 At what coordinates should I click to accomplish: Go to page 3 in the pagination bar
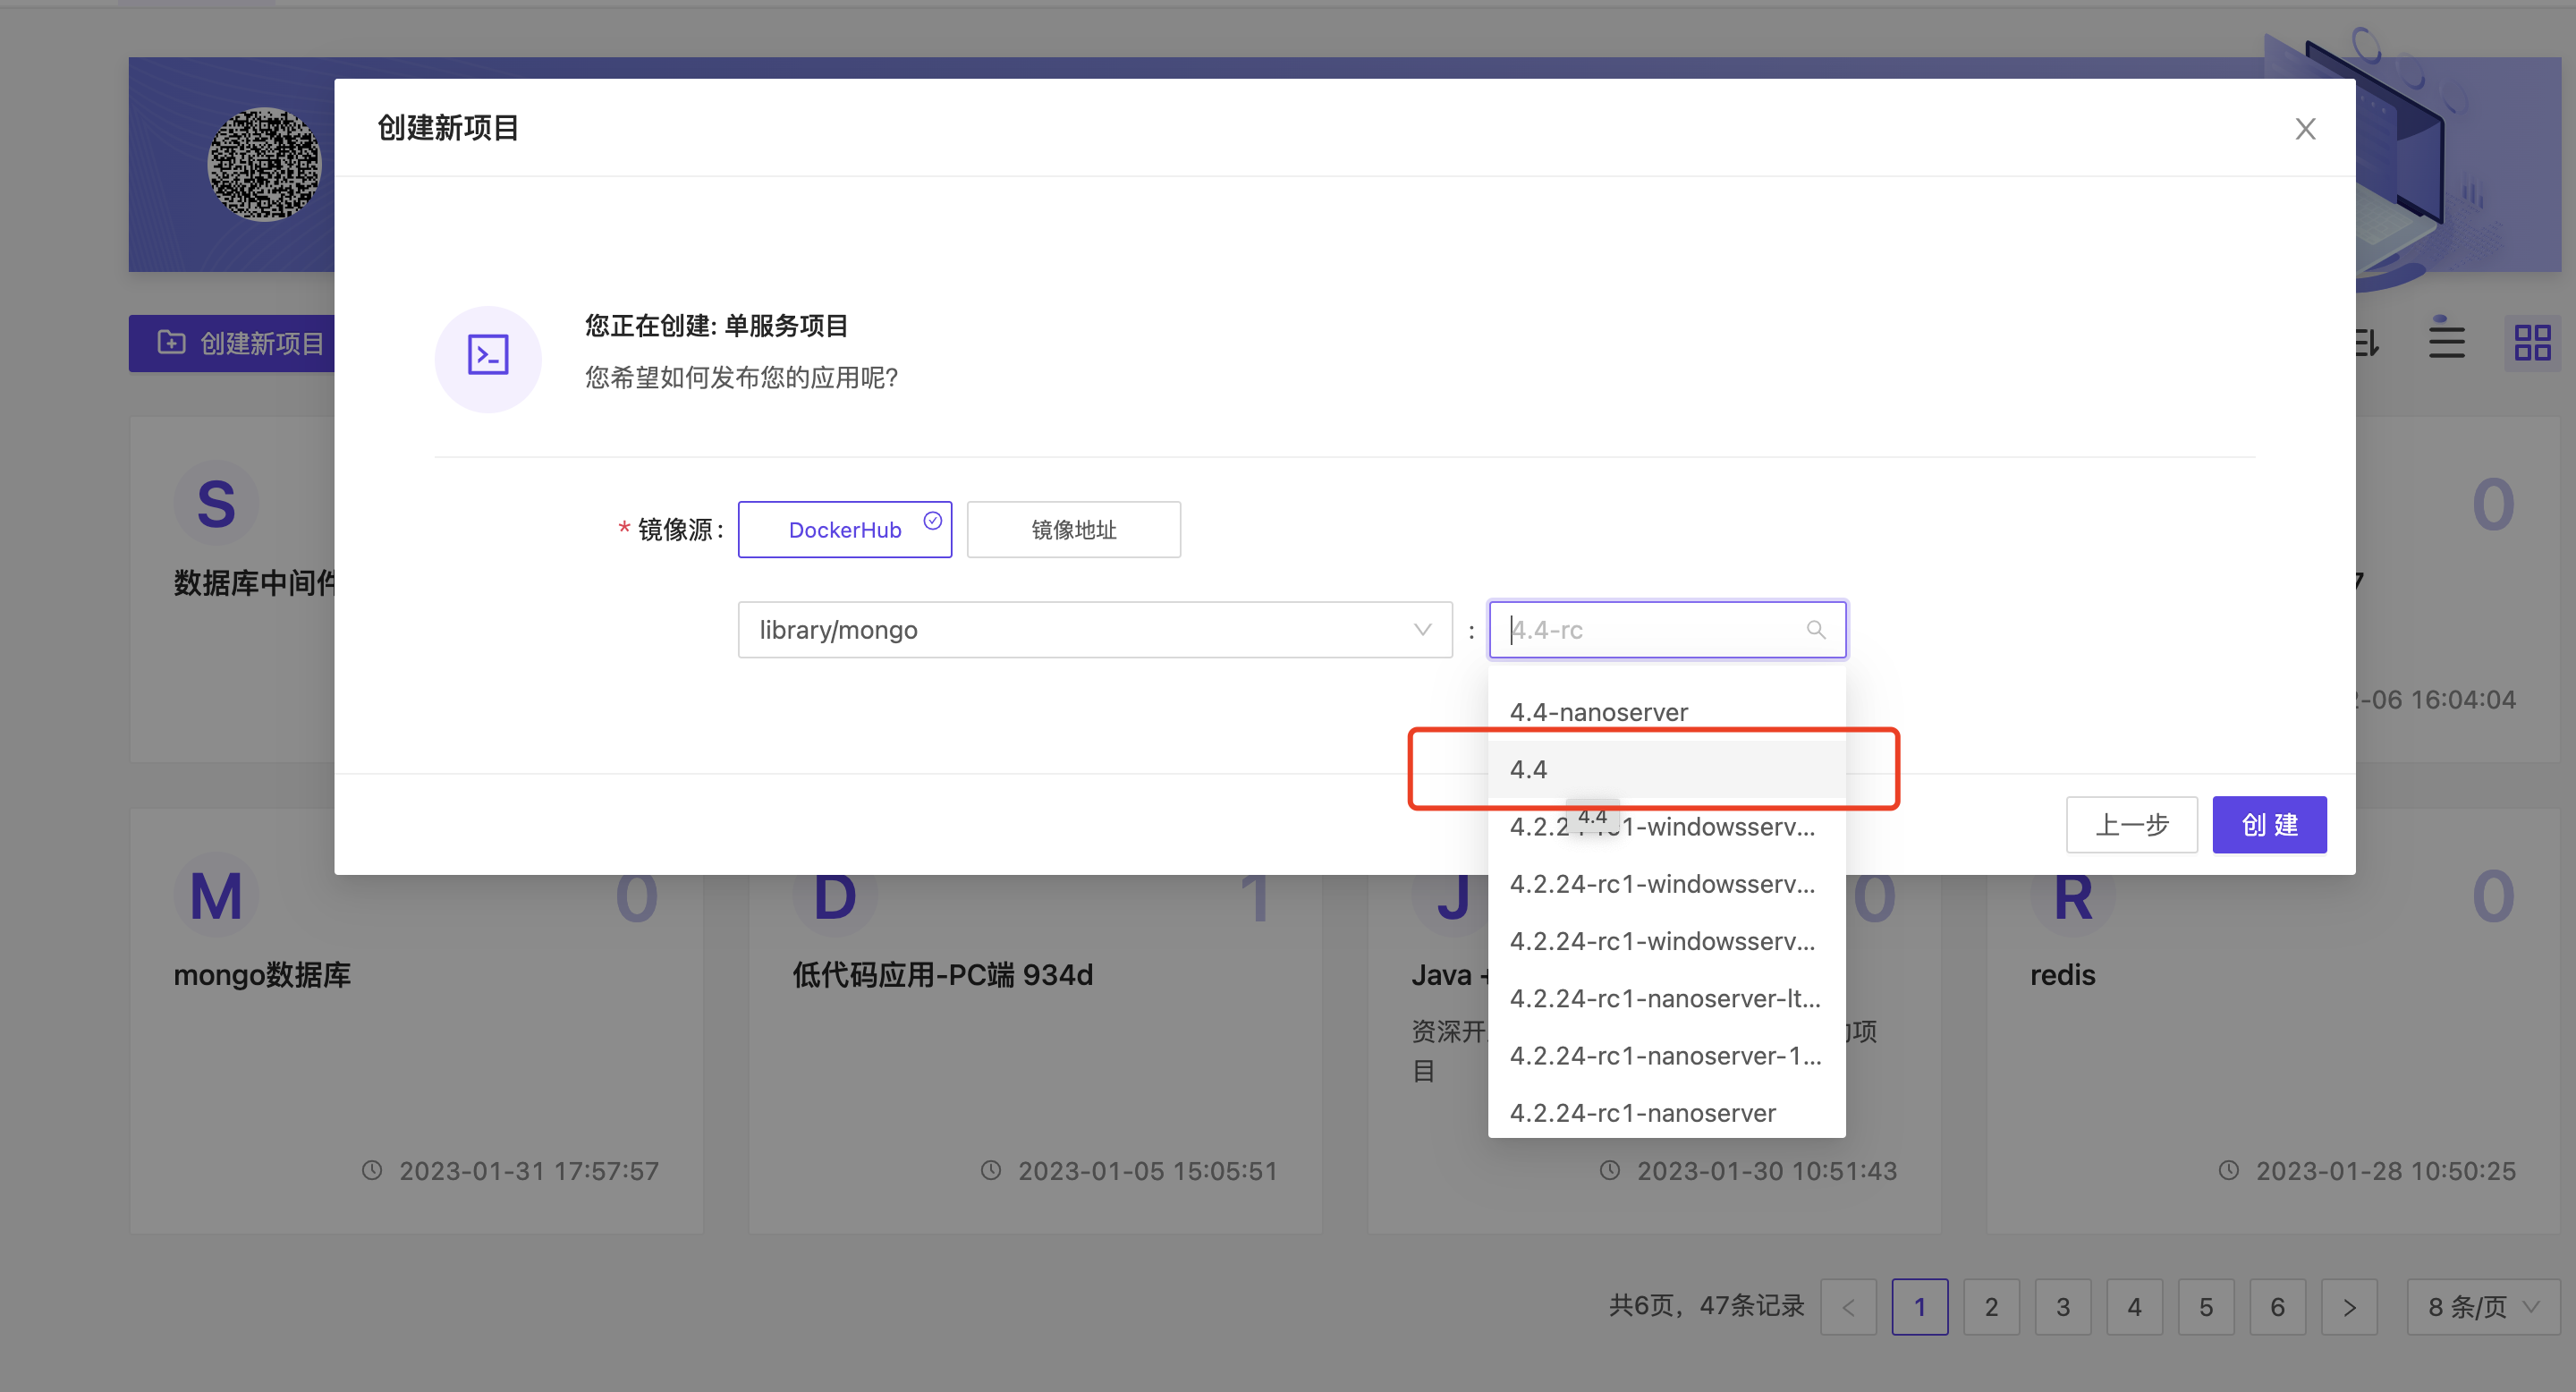coord(2063,1306)
